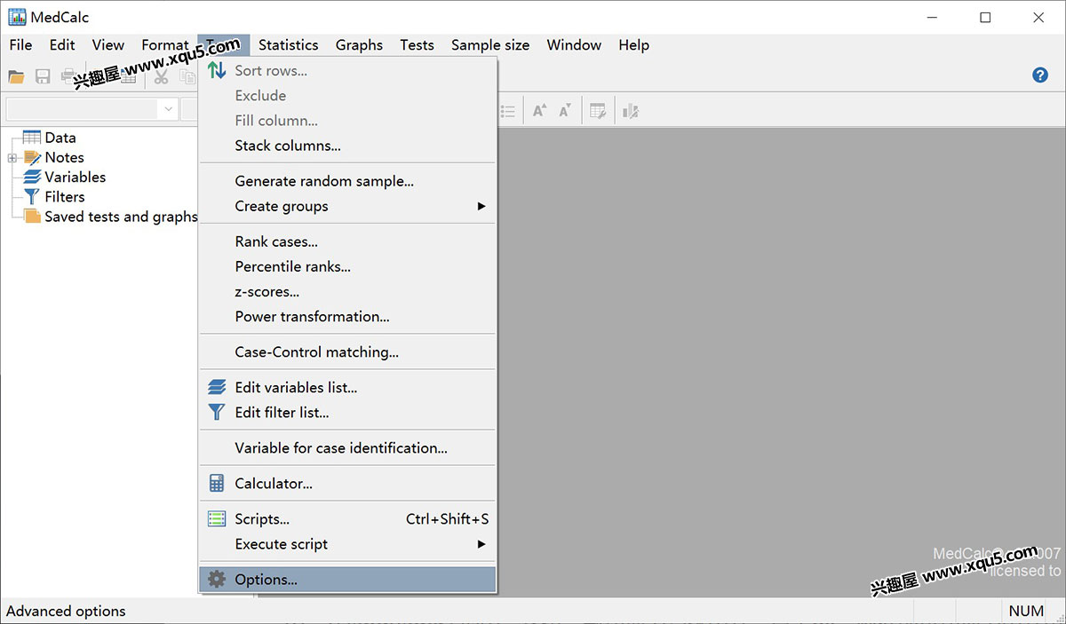Viewport: 1066px width, 624px height.
Task: Choose Power transformation... menu entry
Action: pos(347,316)
